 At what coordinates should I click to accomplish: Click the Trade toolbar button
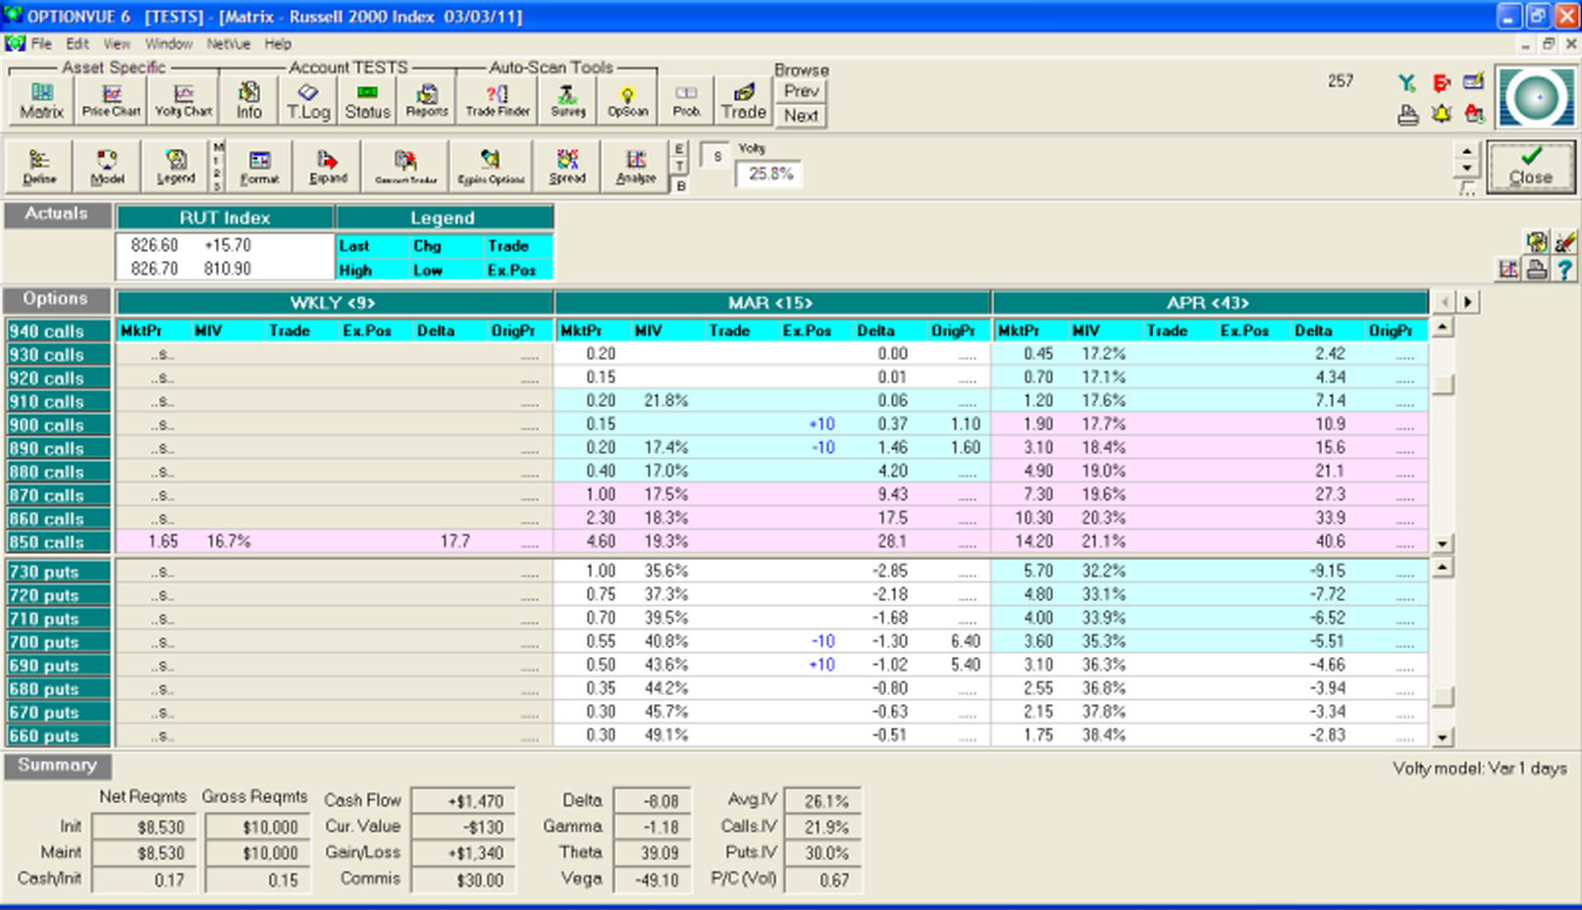[x=743, y=100]
